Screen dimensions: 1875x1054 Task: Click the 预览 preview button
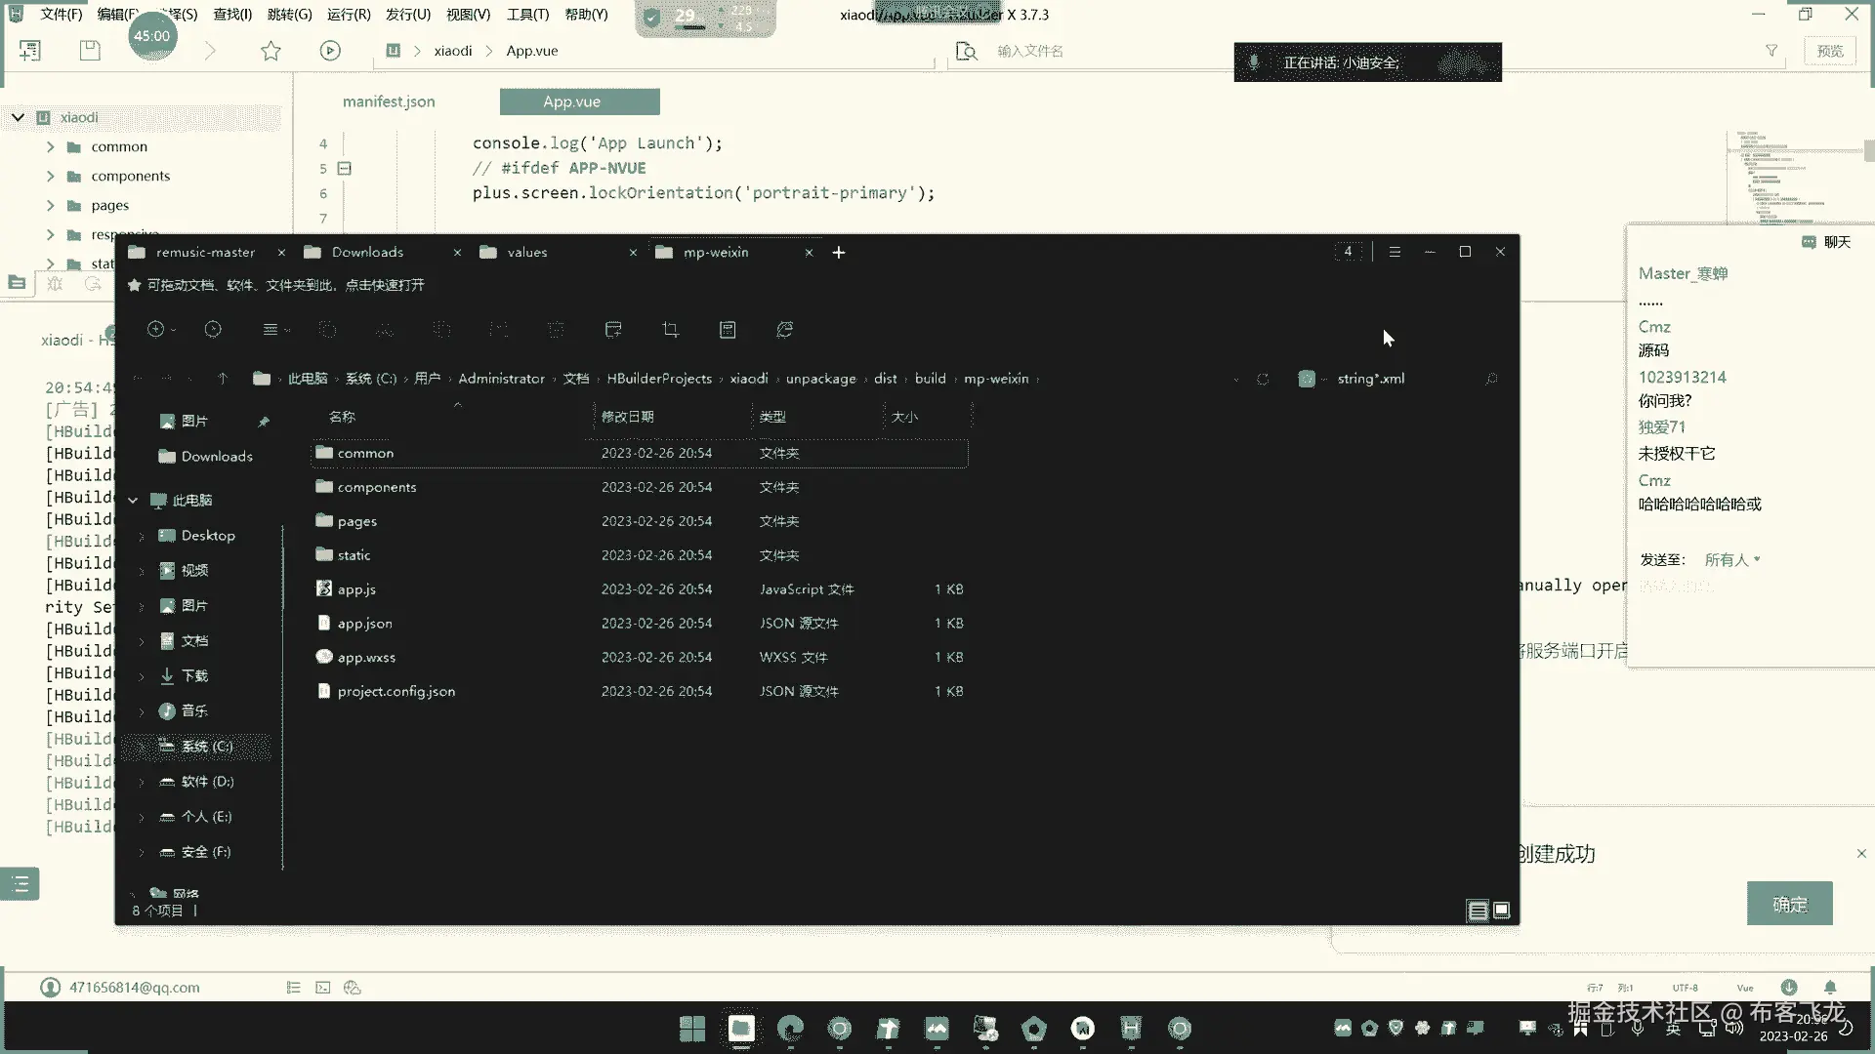(x=1829, y=51)
